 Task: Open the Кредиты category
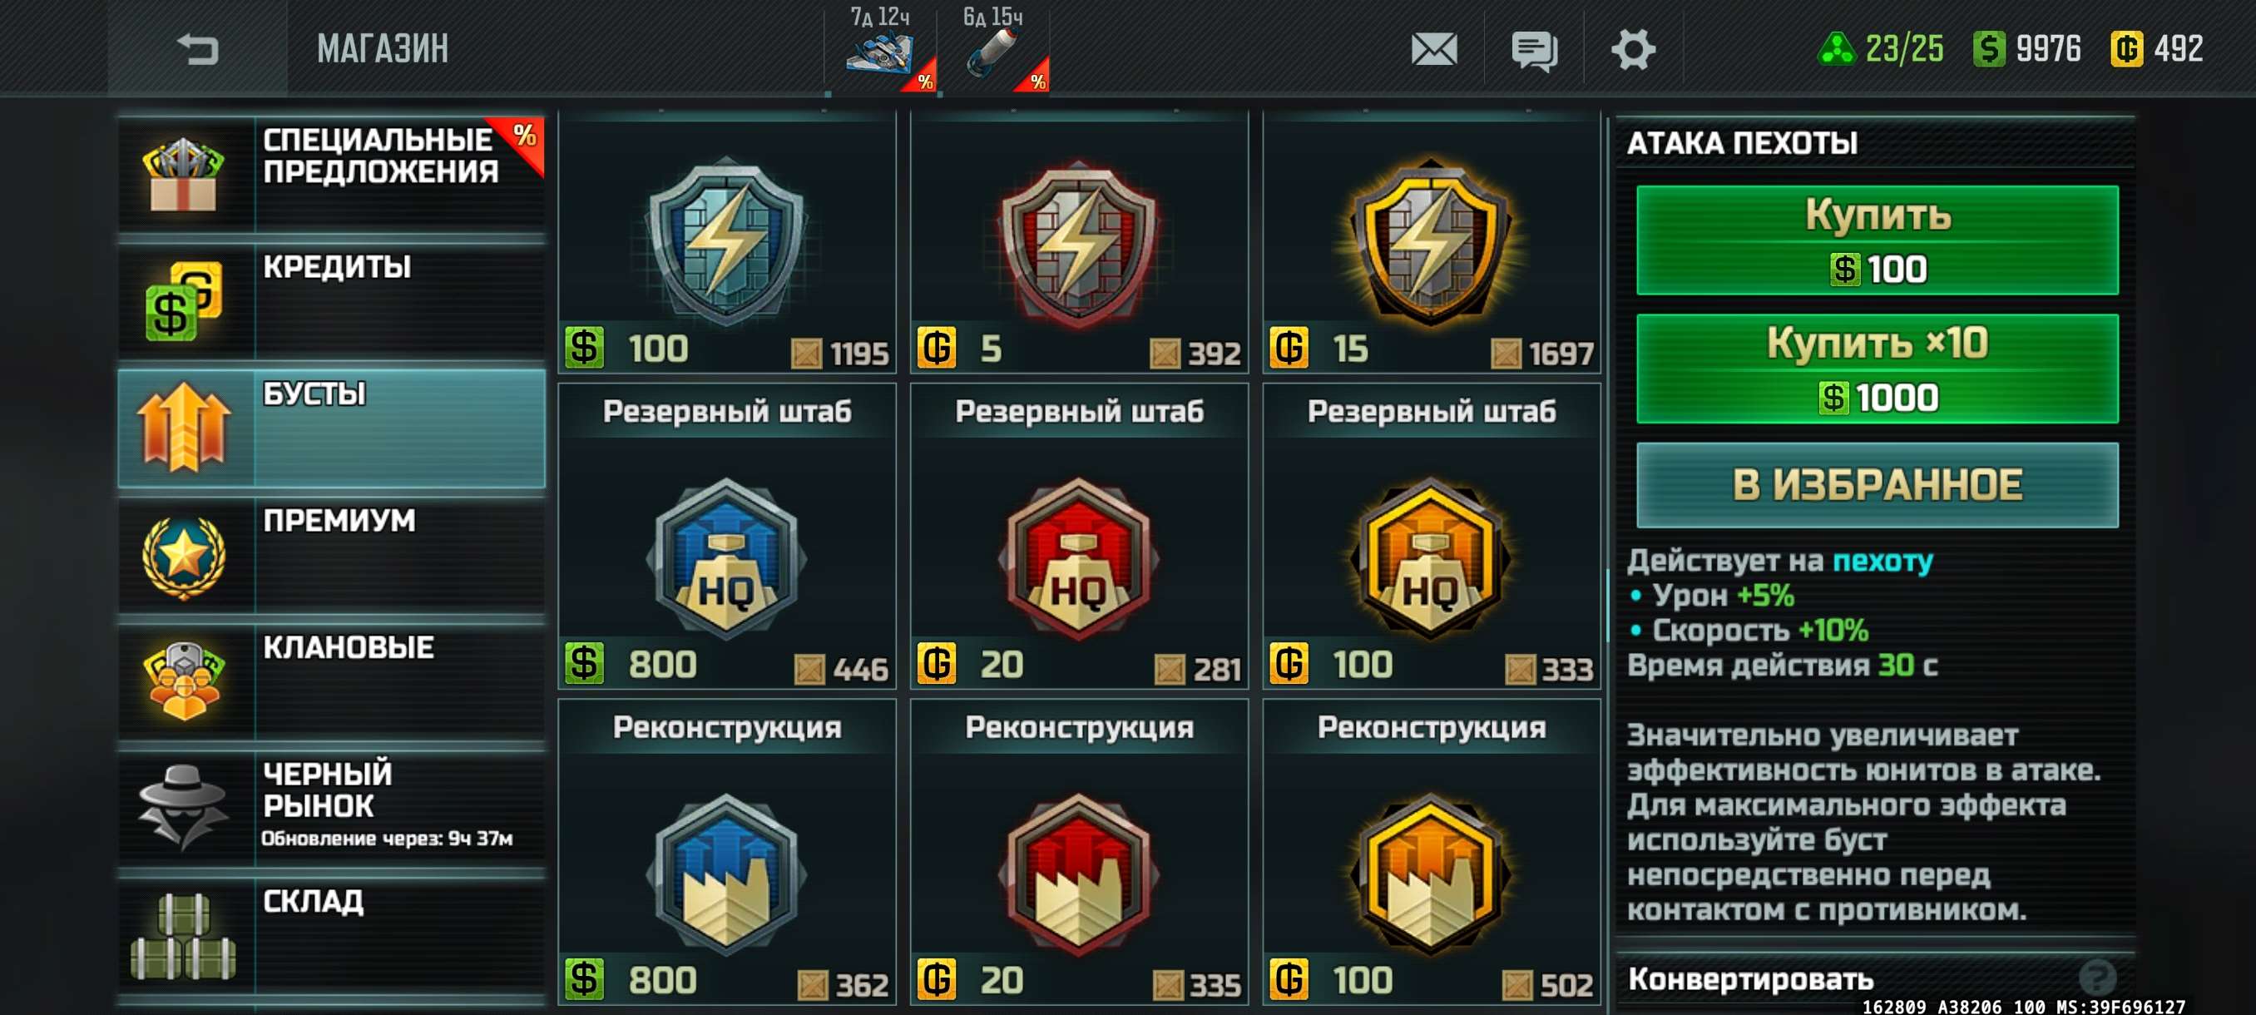[x=331, y=300]
